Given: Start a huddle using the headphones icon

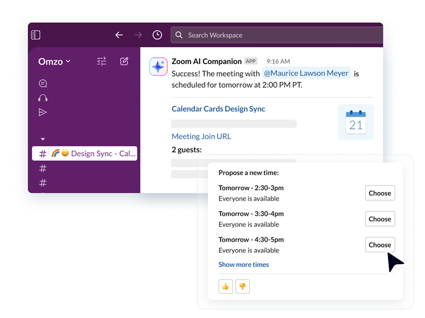Looking at the screenshot, I should point(42,98).
